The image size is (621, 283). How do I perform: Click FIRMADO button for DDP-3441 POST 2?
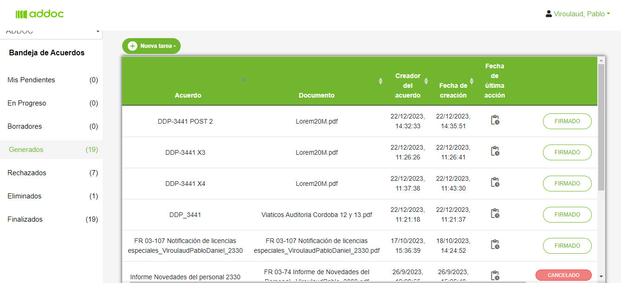tap(567, 121)
